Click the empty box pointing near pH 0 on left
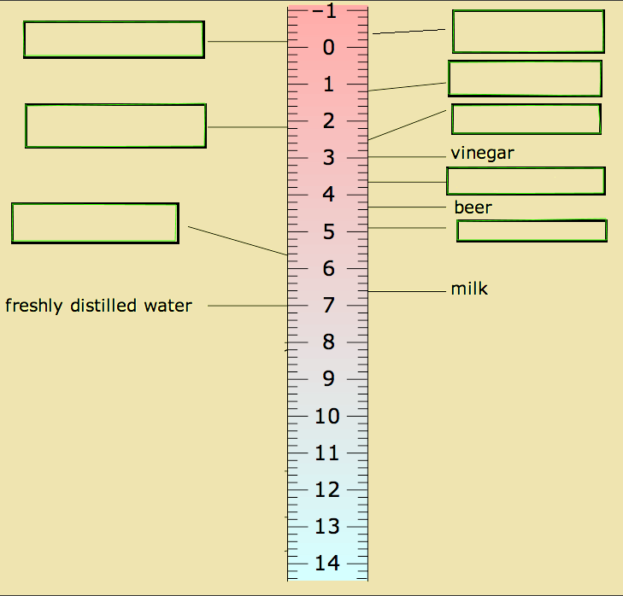 coord(114,40)
